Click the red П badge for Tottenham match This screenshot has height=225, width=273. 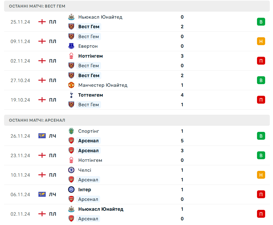(261, 100)
